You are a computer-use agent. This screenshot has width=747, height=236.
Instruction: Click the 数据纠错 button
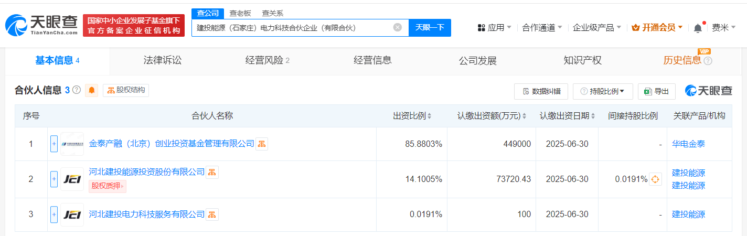coord(541,91)
